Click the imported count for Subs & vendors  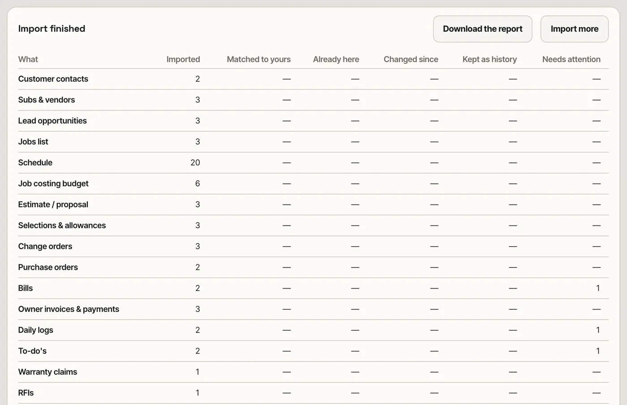tap(198, 100)
